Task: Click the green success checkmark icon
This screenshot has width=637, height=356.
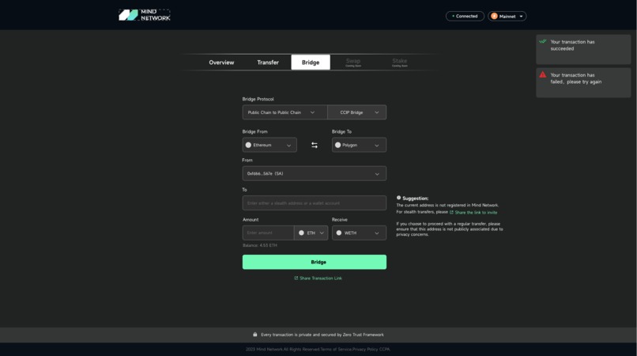Action: [x=543, y=41]
